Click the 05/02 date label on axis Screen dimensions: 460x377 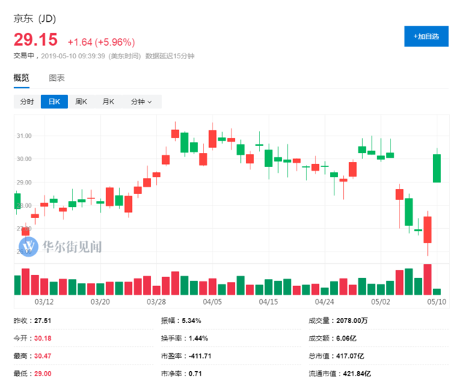tap(380, 302)
